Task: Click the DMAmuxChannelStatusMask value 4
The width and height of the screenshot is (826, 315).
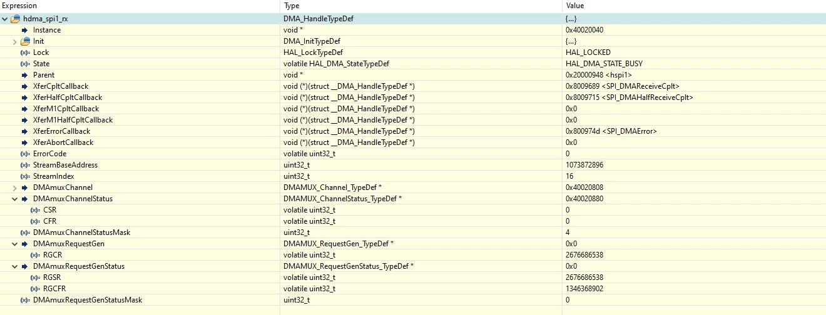Action: coord(567,232)
